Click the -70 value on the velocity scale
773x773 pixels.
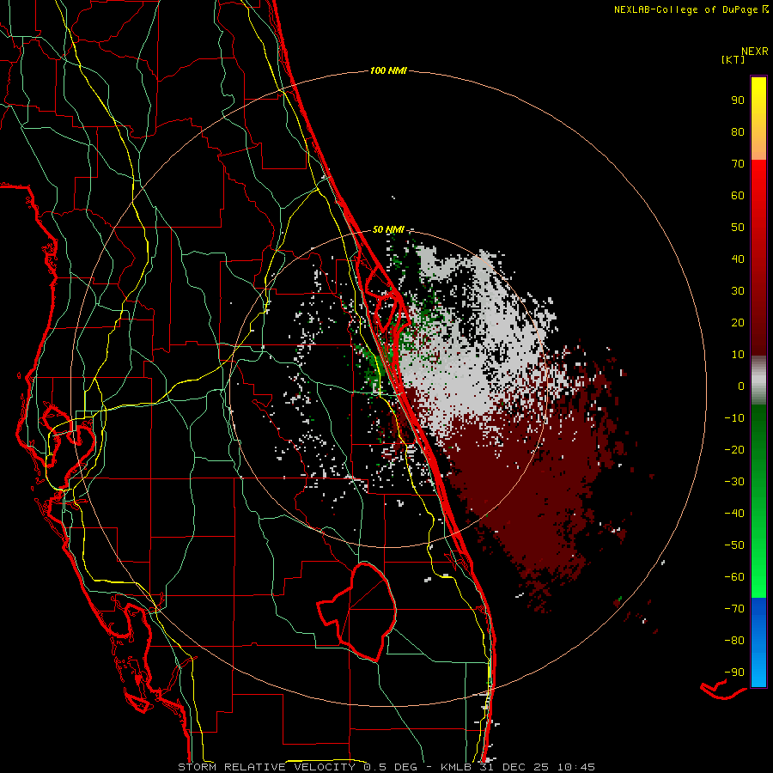734,609
